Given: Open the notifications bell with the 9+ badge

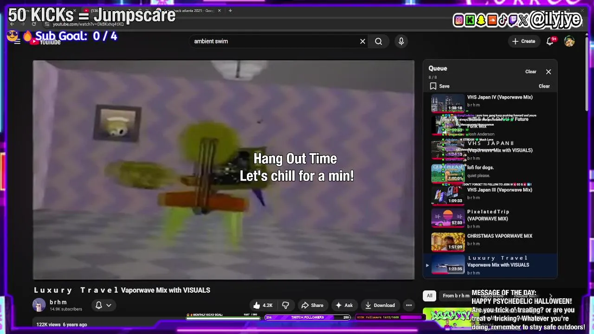Looking at the screenshot, I should (x=550, y=41).
